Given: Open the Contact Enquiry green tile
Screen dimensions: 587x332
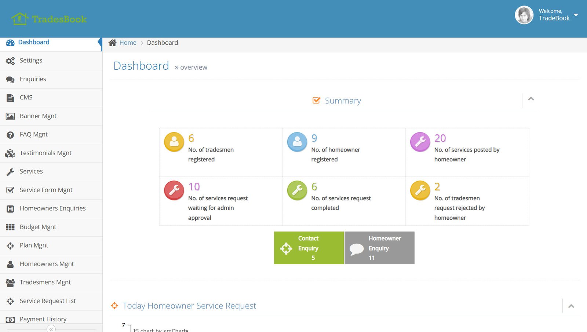Looking at the screenshot, I should point(309,248).
